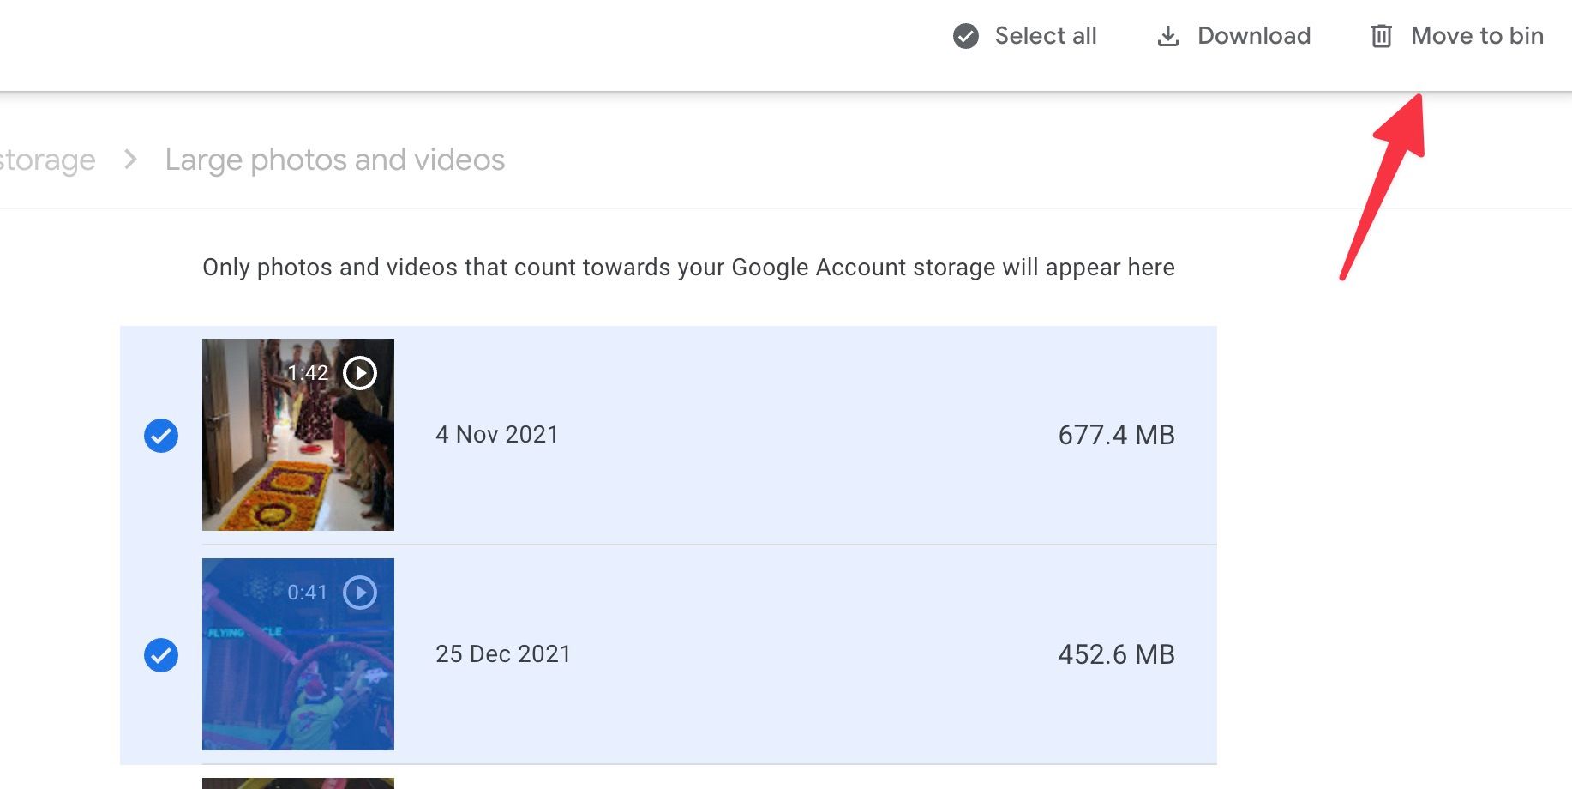The height and width of the screenshot is (789, 1572).
Task: Deselect the 25 Dec 2021 video checkmark
Action: point(160,654)
